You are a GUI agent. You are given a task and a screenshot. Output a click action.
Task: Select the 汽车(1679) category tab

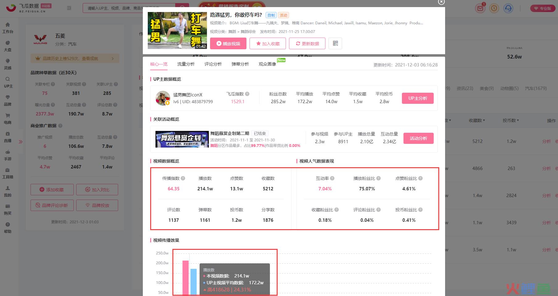point(536,88)
